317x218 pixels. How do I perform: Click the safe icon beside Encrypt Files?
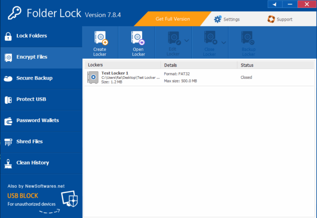pos(8,58)
